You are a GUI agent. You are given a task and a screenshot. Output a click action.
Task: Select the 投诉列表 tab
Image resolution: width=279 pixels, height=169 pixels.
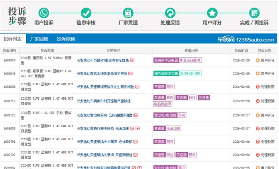(x=13, y=39)
